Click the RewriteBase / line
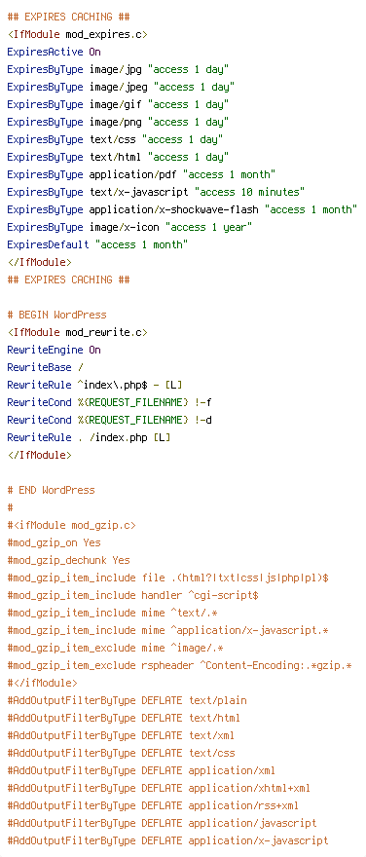Screen dimensions: 366x857 tap(46, 367)
